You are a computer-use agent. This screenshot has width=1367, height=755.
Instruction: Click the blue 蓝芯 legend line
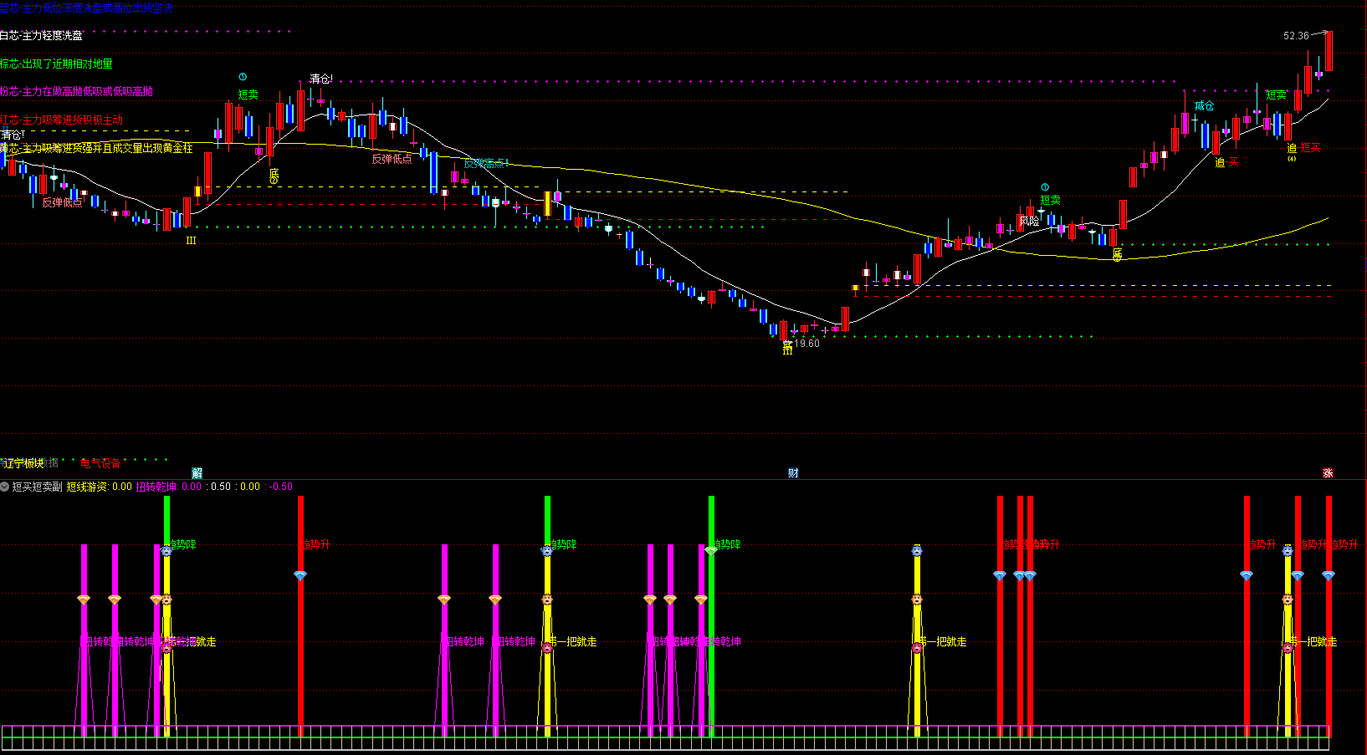pyautogui.click(x=87, y=8)
